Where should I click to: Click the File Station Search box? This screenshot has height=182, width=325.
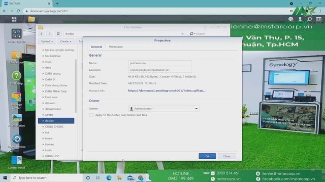coord(208,34)
